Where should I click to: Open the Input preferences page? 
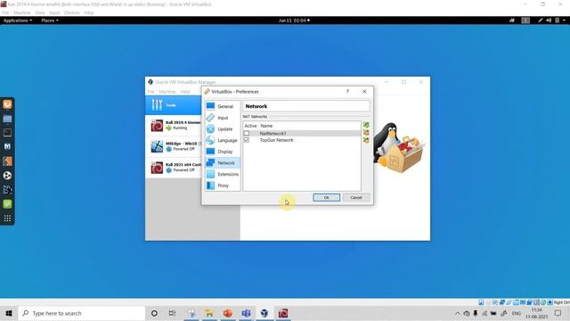pyautogui.click(x=222, y=118)
